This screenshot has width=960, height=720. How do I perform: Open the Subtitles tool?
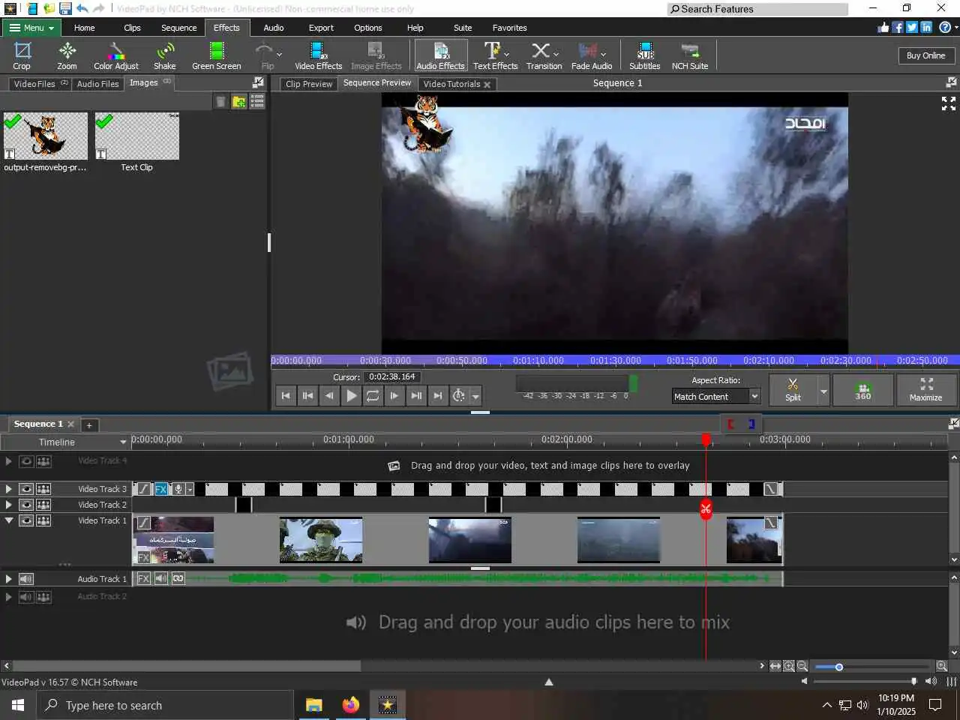click(x=645, y=56)
